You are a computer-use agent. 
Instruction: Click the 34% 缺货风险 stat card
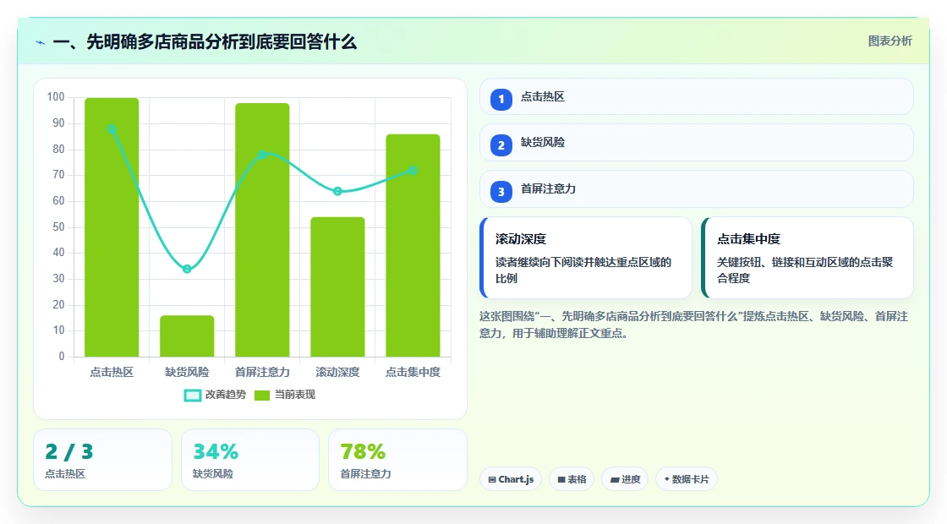[x=250, y=460]
